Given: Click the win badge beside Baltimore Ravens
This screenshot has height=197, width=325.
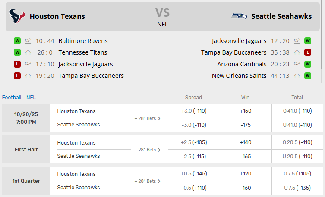Looking at the screenshot, I should (x=17, y=41).
